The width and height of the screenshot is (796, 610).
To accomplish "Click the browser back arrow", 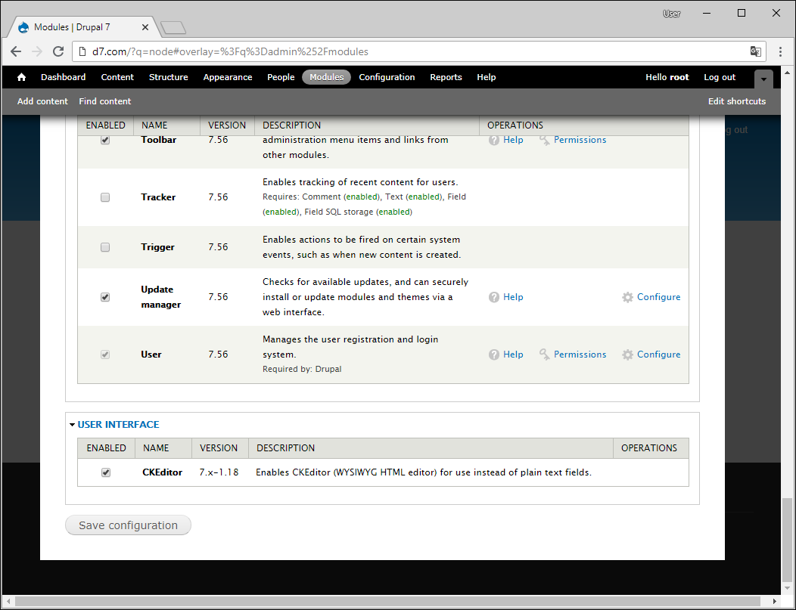I will coord(16,51).
